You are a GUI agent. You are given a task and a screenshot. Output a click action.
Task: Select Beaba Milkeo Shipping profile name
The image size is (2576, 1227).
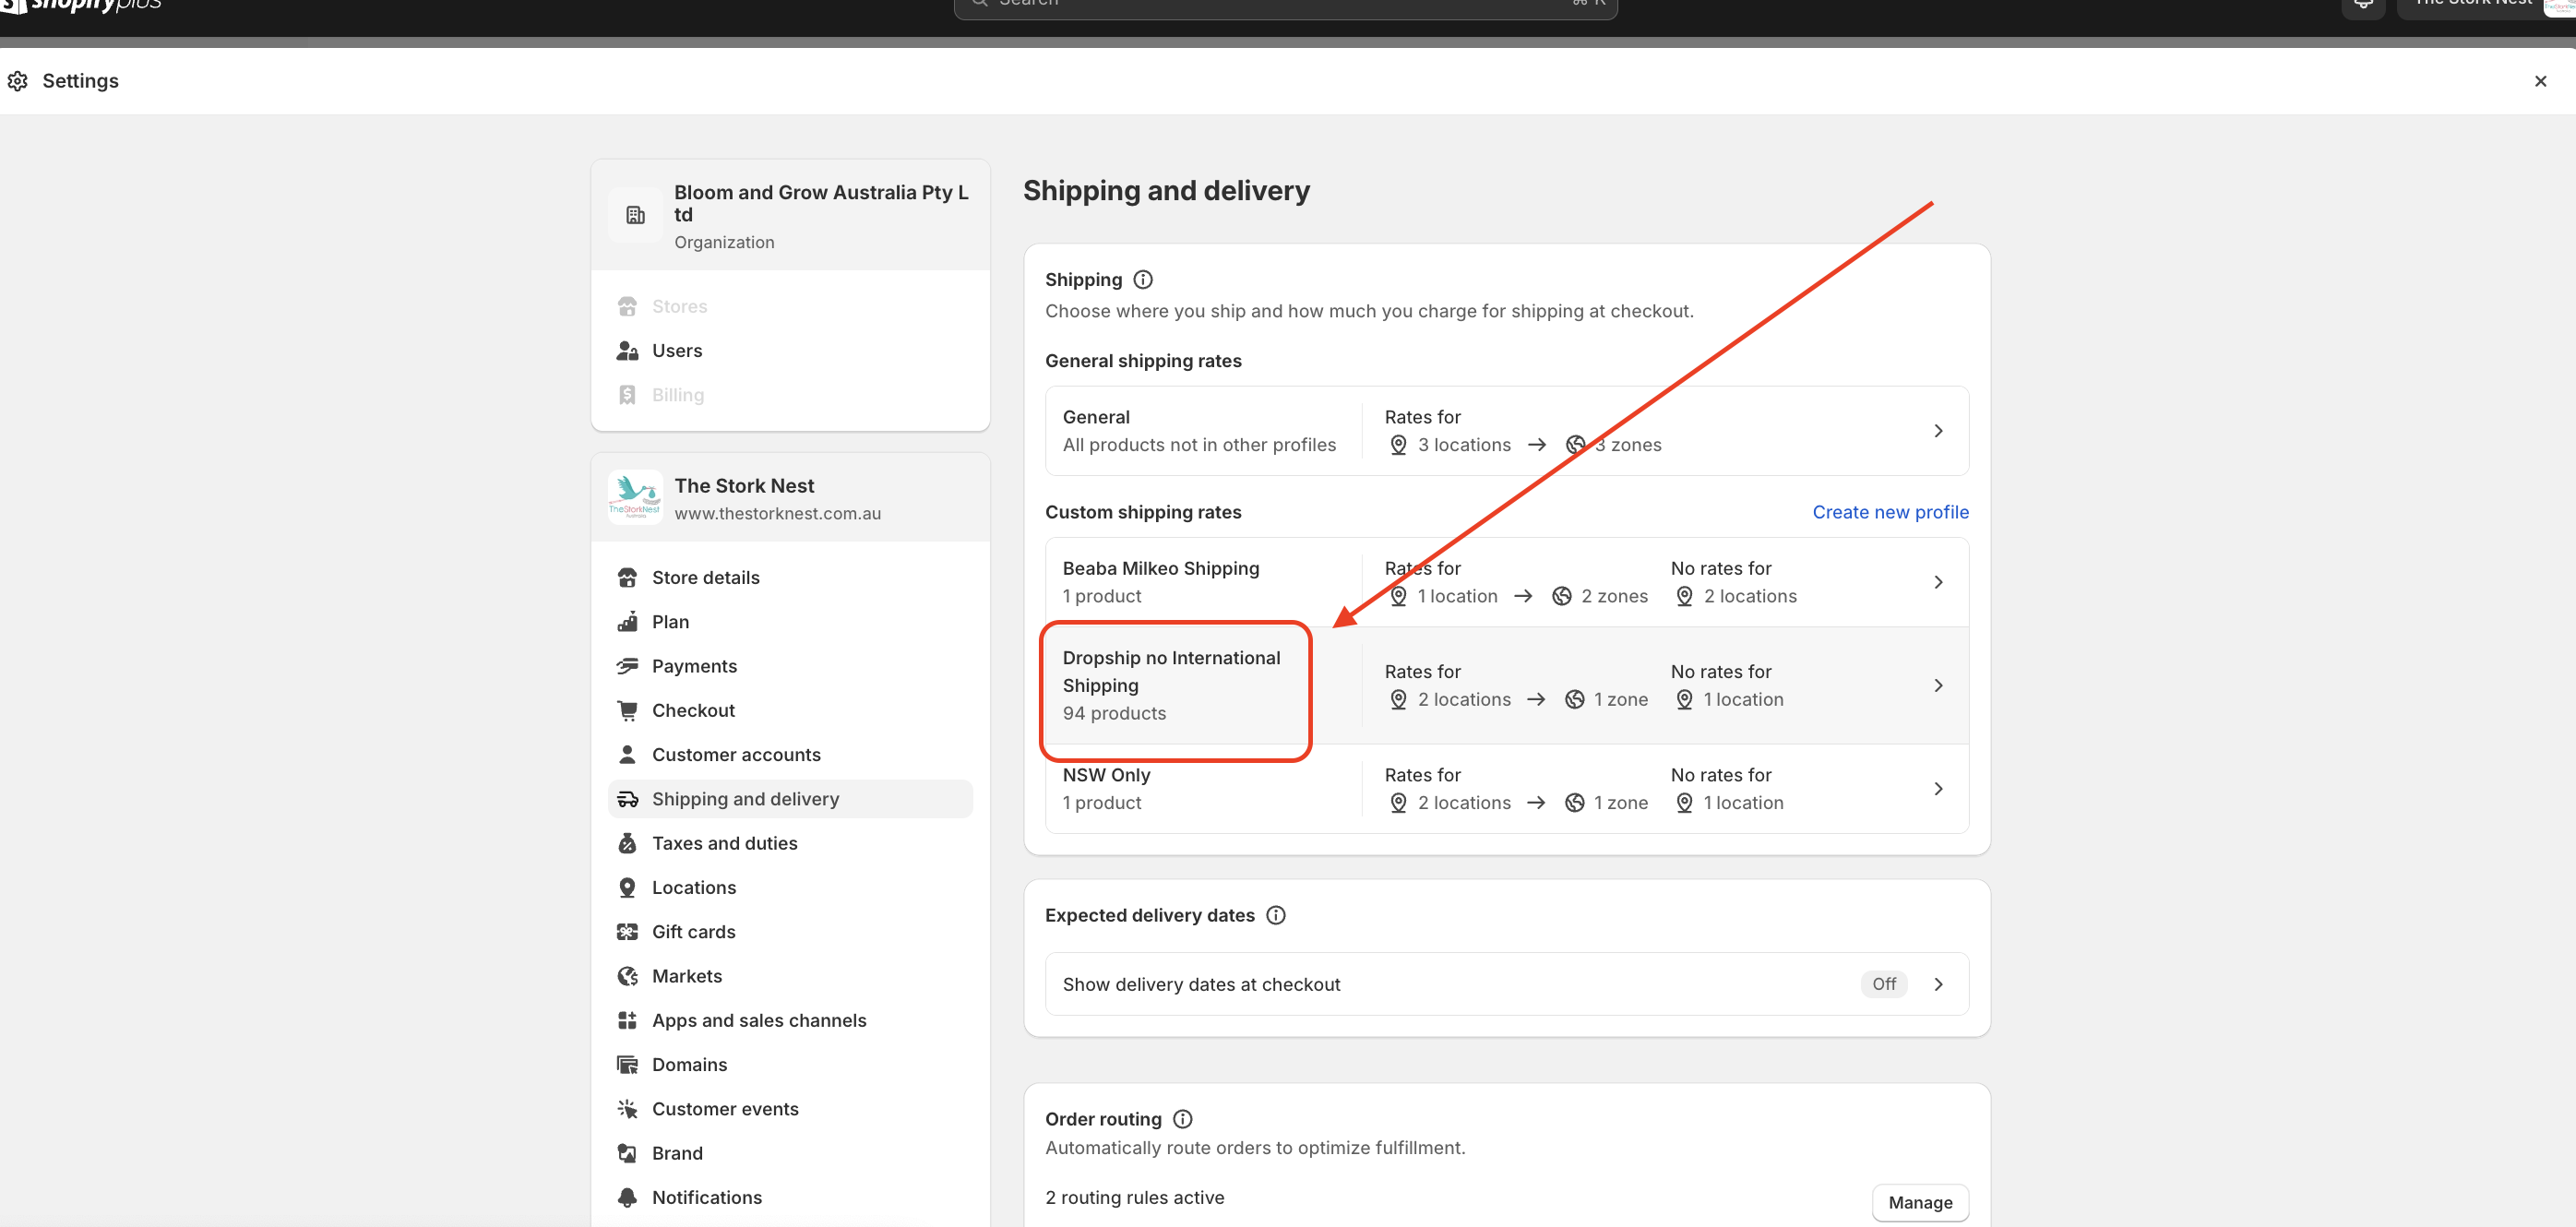1160,568
